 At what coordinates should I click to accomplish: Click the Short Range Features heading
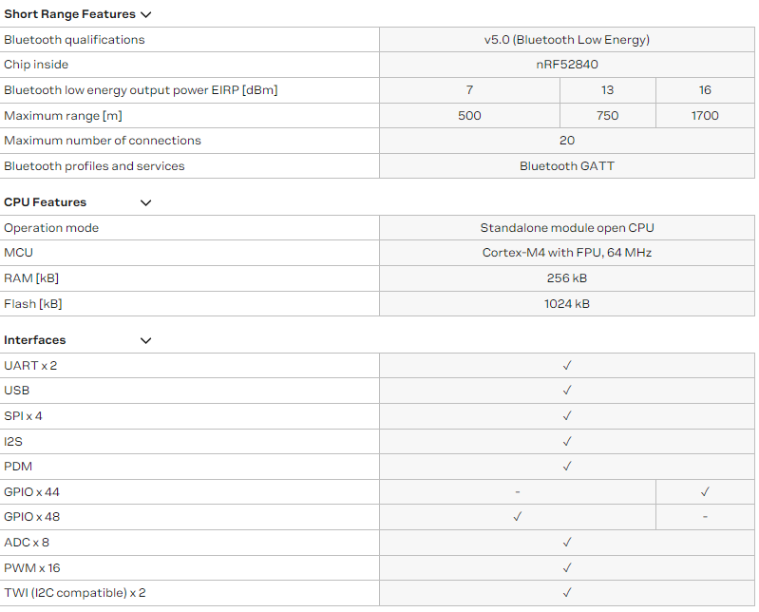69,14
